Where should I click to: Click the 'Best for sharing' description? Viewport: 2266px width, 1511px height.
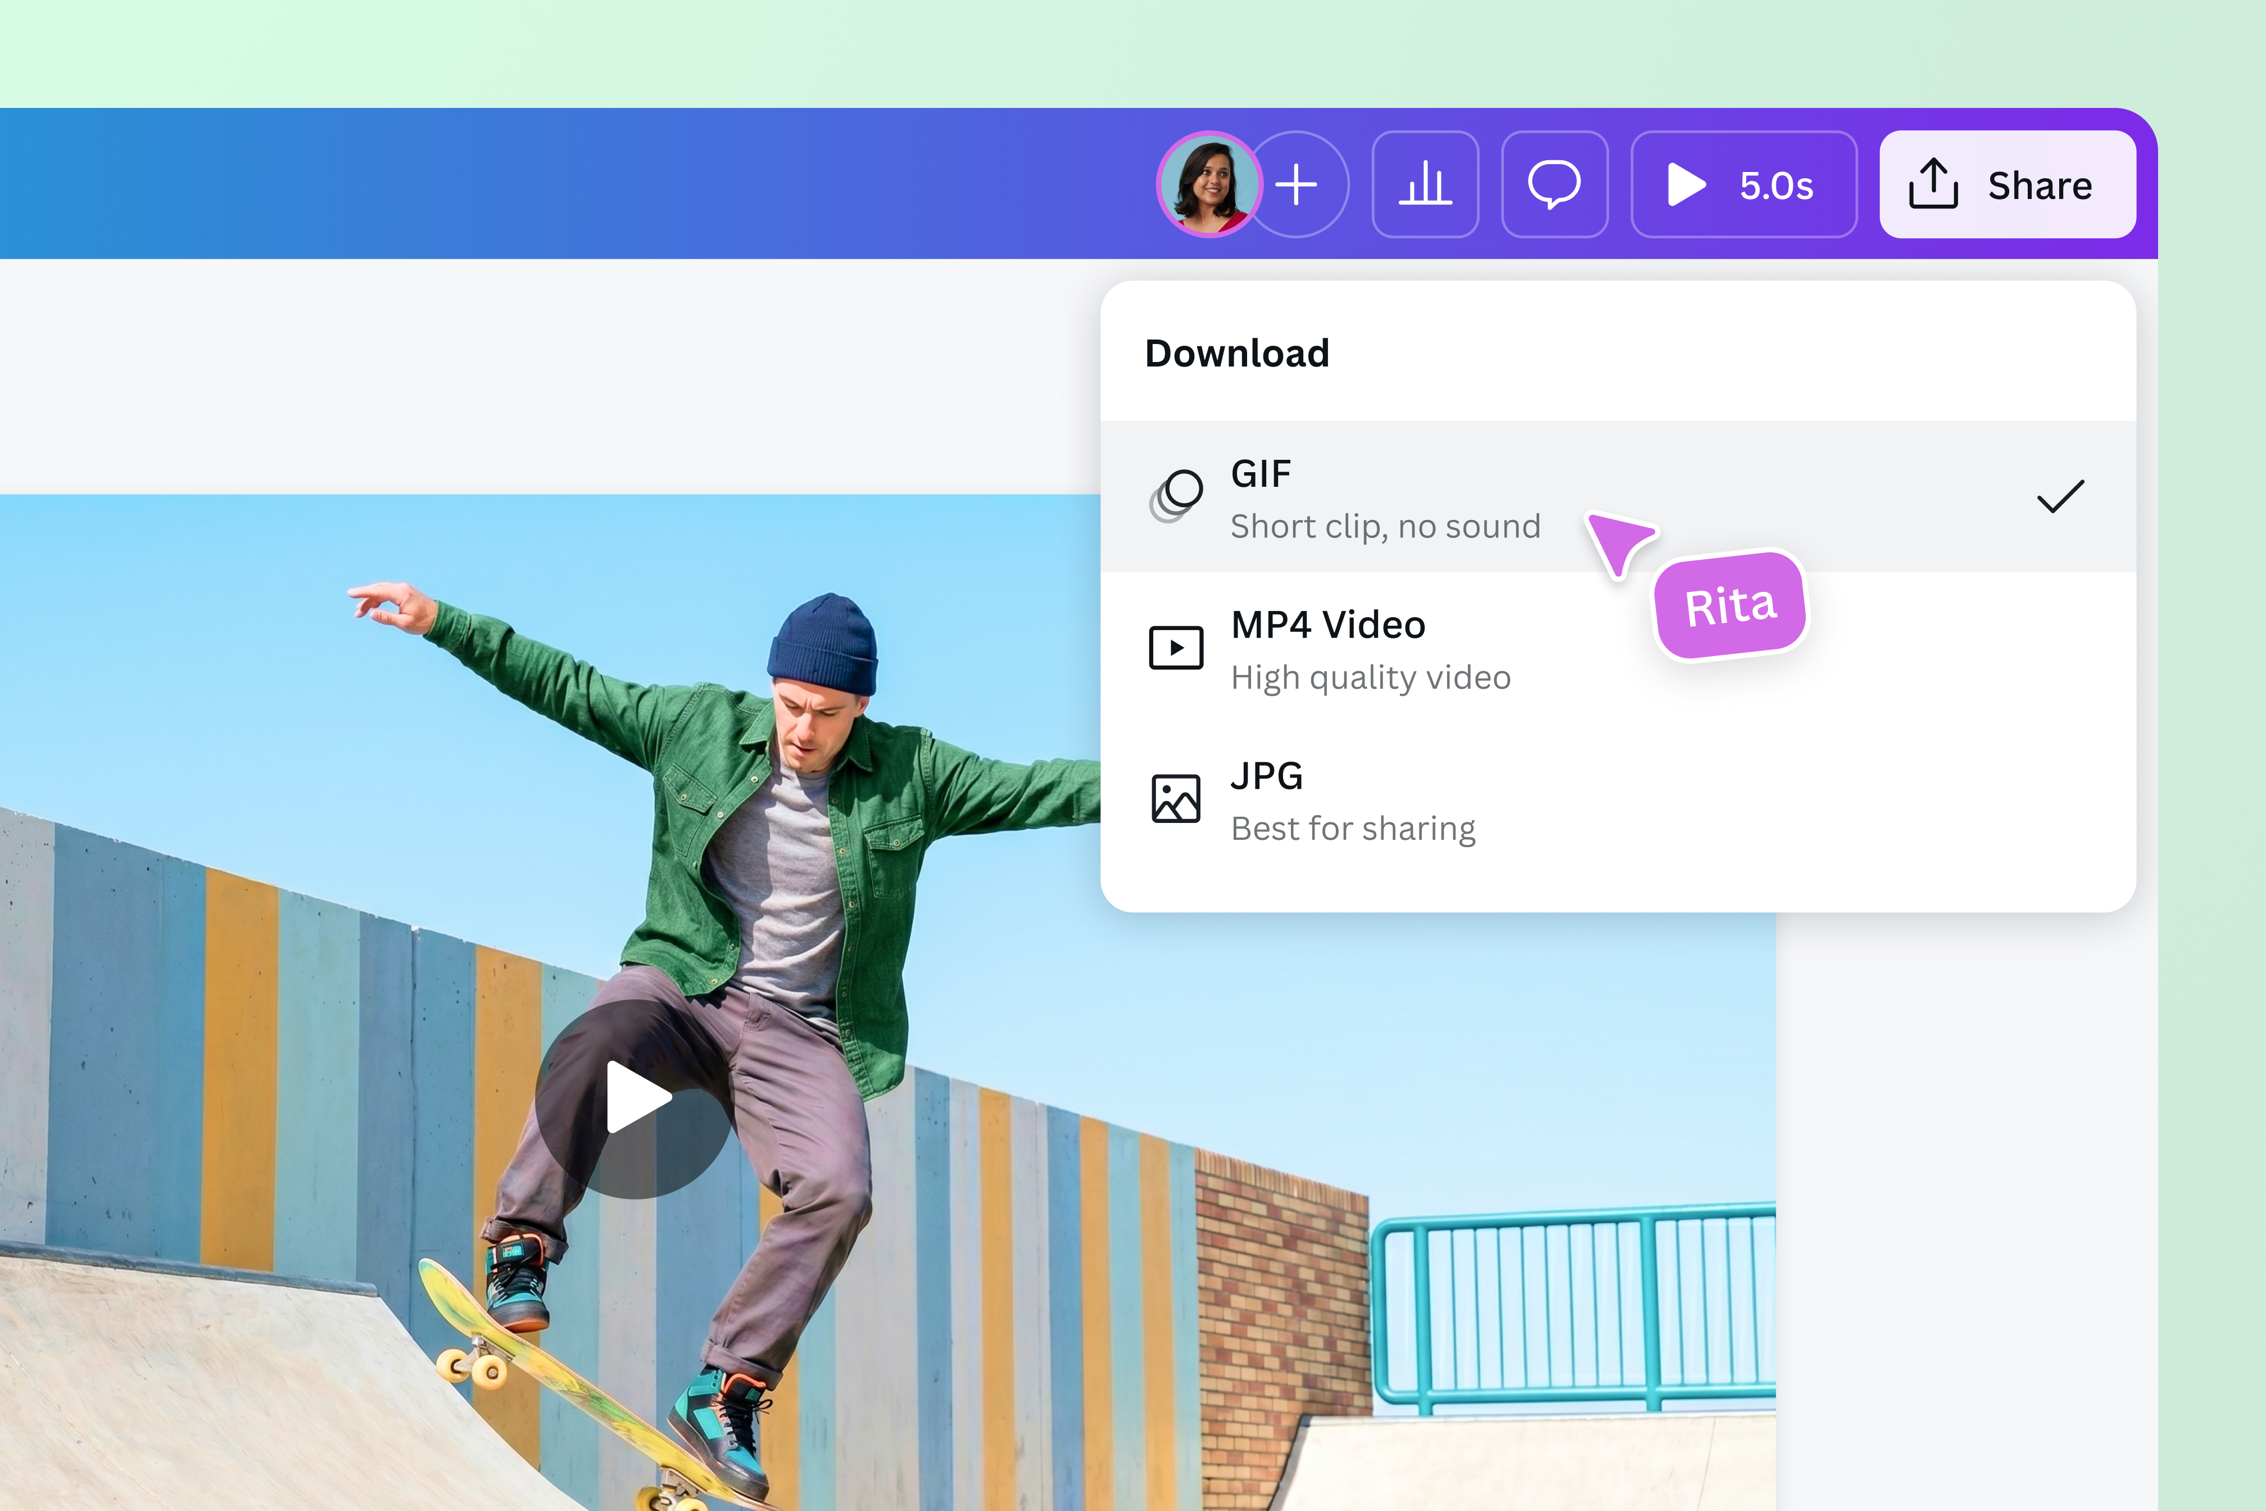tap(1353, 829)
